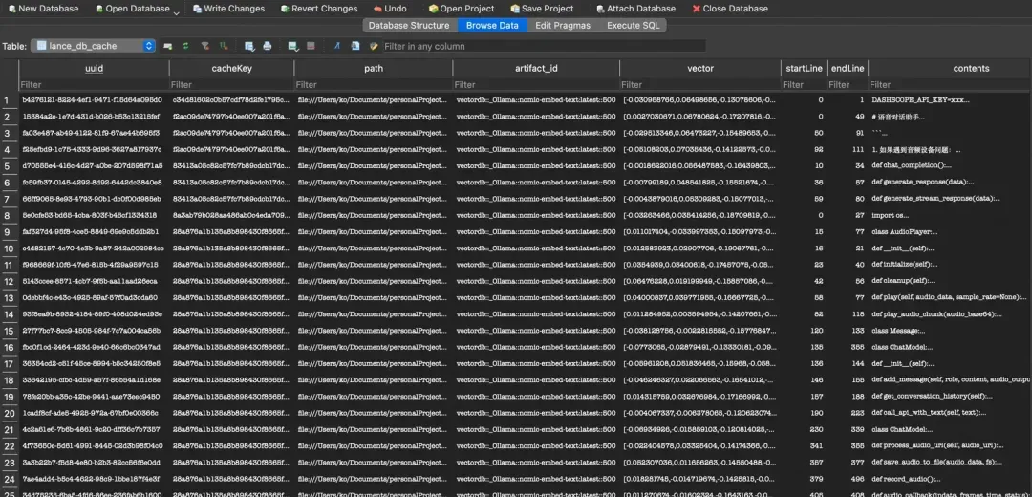This screenshot has width=1032, height=497.
Task: Click cell 'def chat_completion():...'
Action: pos(951,166)
